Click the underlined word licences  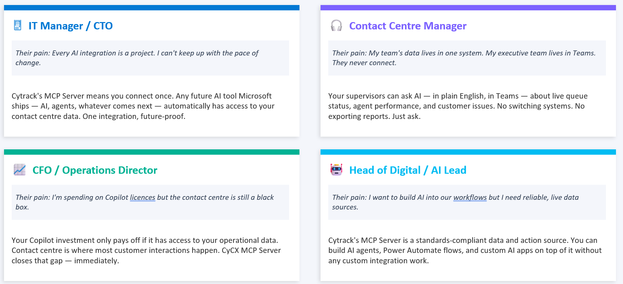[143, 197]
